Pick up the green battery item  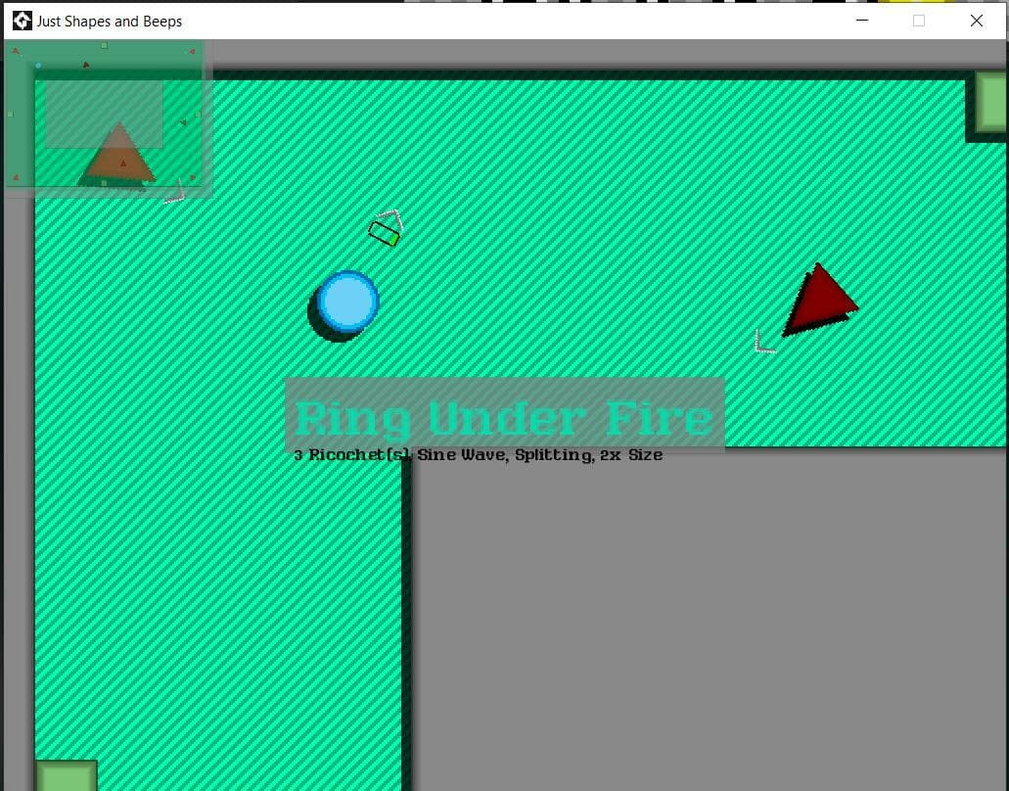pos(385,234)
